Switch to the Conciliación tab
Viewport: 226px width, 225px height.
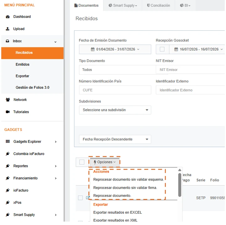tap(158, 5)
